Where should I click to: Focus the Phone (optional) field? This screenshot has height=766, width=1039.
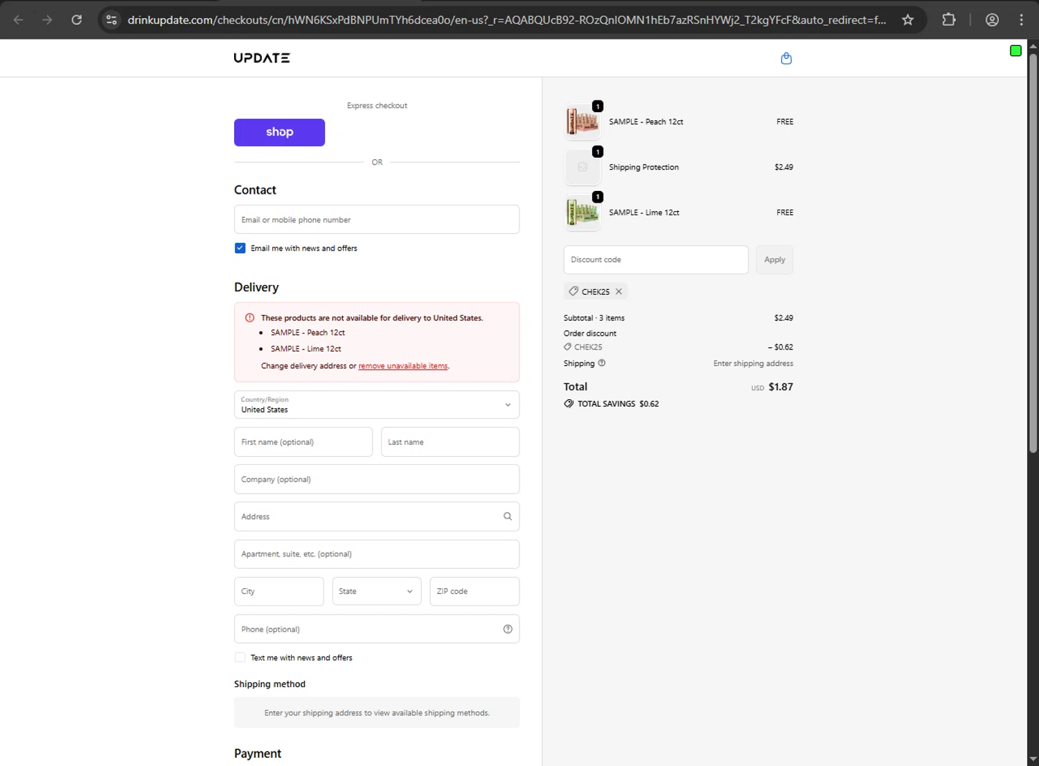(377, 629)
